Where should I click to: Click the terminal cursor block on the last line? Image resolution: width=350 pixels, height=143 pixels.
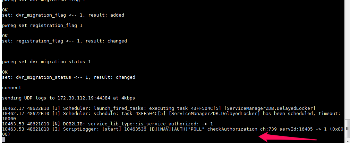pyautogui.click(x=3, y=139)
